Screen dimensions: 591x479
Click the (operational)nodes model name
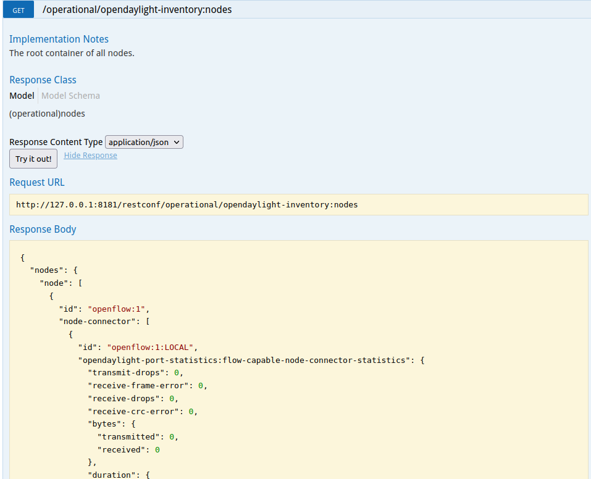coord(47,114)
